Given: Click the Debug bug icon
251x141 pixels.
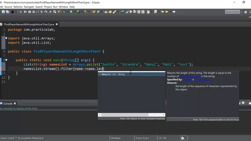Looking at the screenshot, I should (x=64, y=12).
